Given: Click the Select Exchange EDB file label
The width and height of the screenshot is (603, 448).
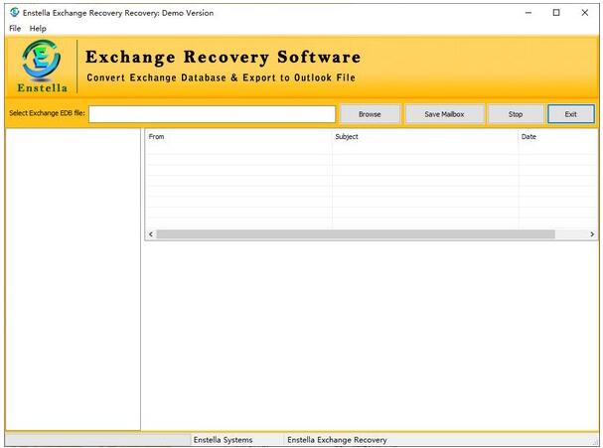Looking at the screenshot, I should [x=47, y=113].
